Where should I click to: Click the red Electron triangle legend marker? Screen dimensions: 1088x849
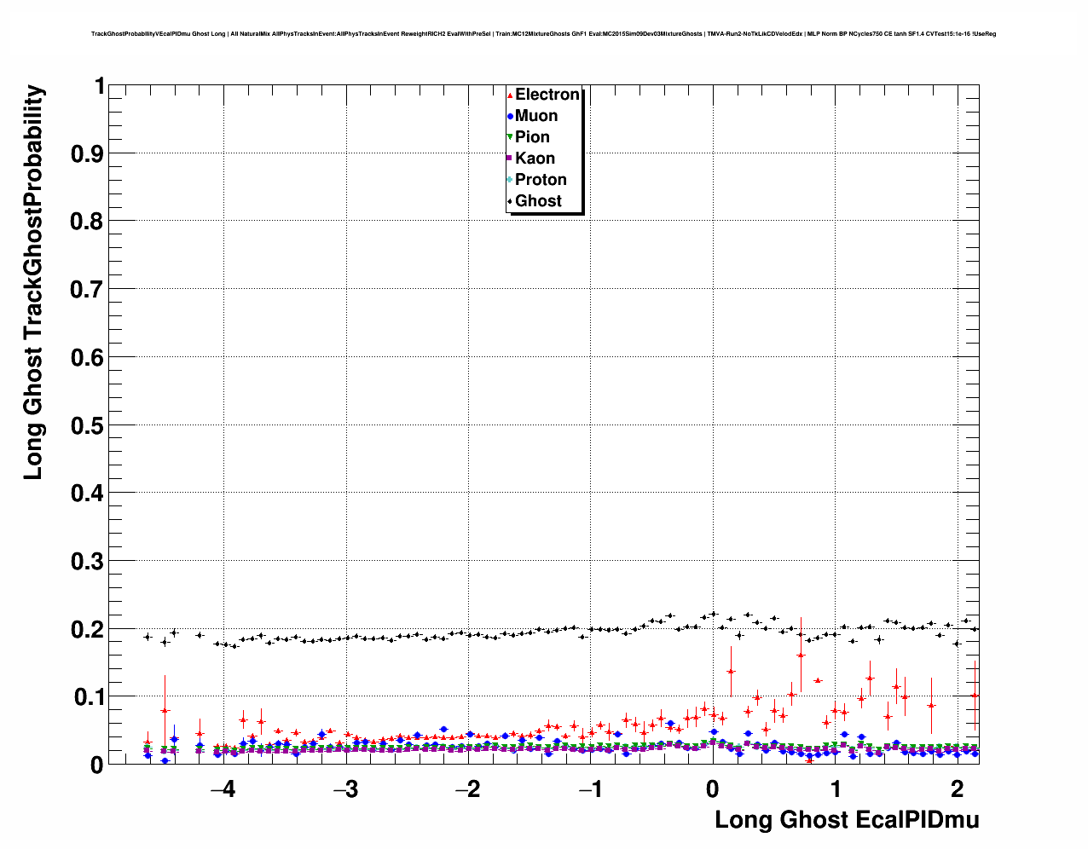coord(510,95)
